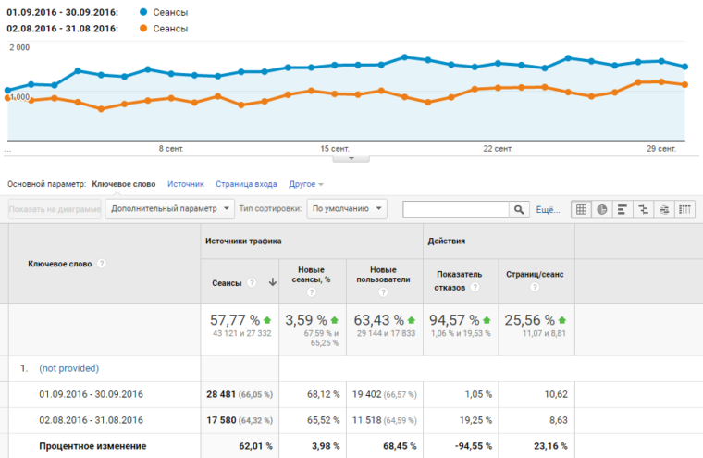Click the Показать на диаграмме button
This screenshot has width=703, height=458.
55,209
